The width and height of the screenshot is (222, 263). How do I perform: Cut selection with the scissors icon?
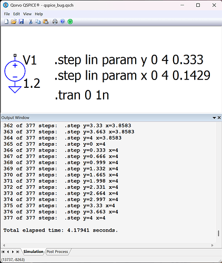[31, 22]
